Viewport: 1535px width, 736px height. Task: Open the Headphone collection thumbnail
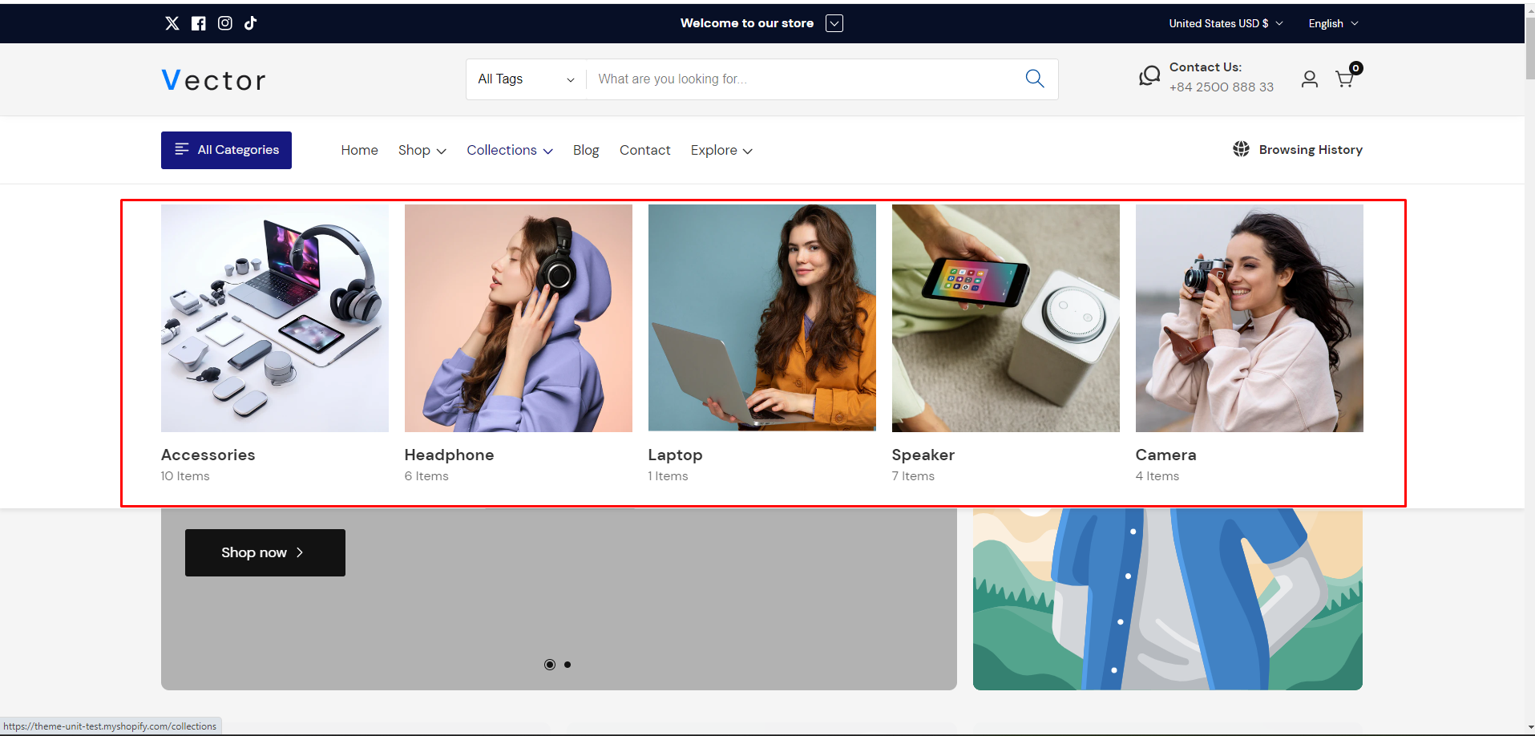(518, 318)
